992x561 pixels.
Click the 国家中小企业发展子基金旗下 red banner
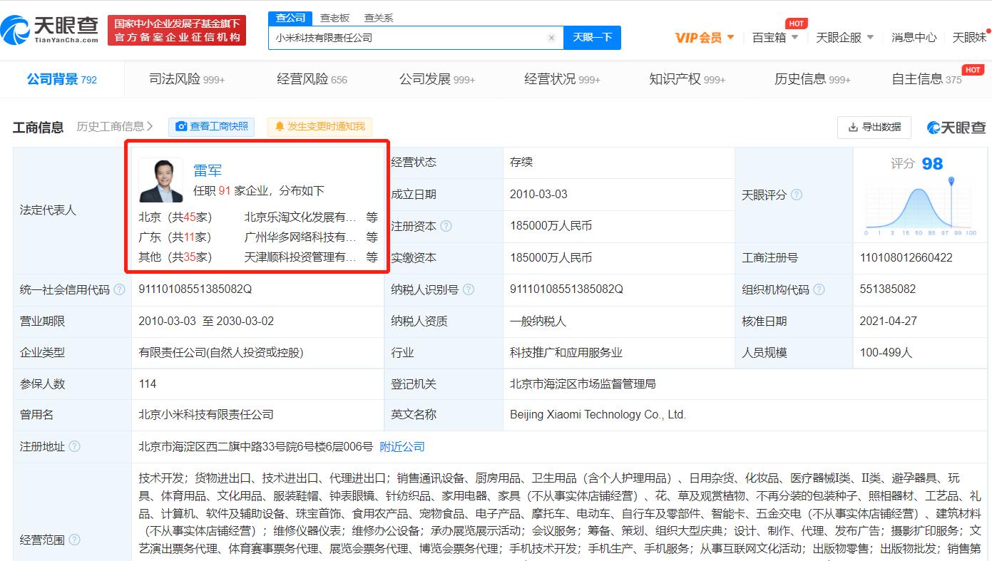(177, 31)
